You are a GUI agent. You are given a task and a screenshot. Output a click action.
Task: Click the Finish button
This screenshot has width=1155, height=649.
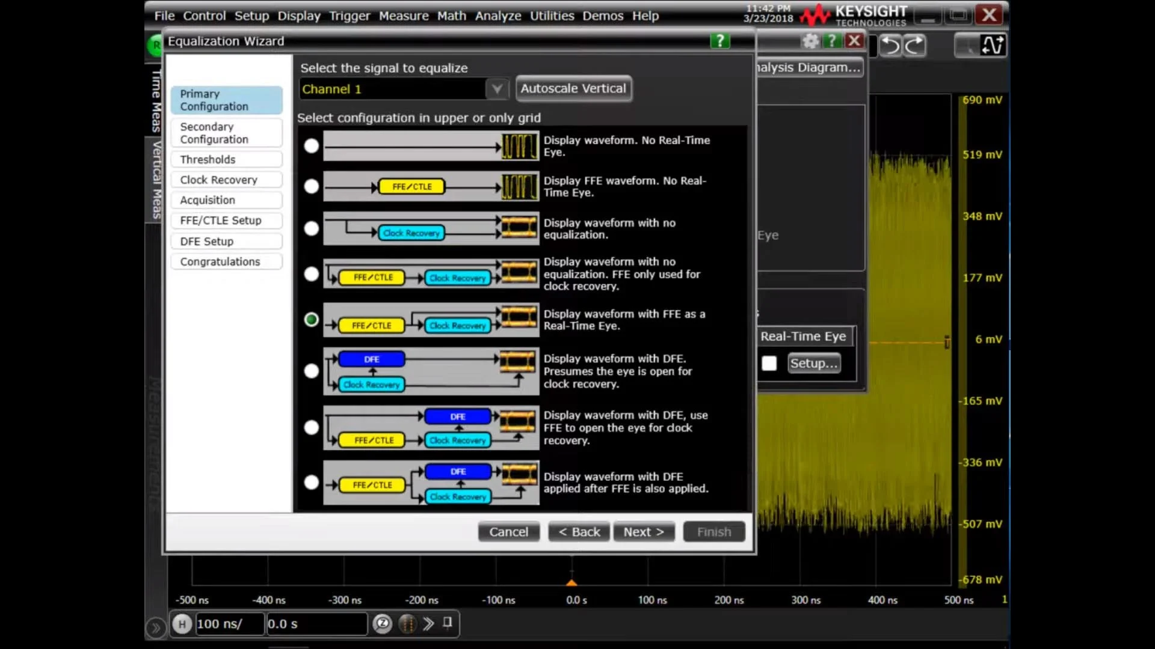pos(714,532)
